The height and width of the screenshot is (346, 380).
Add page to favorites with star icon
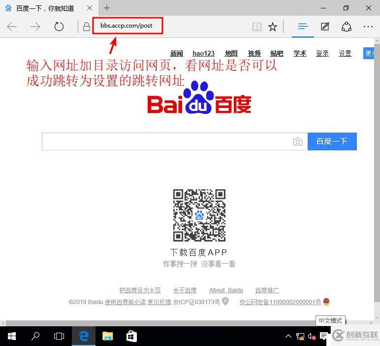273,27
